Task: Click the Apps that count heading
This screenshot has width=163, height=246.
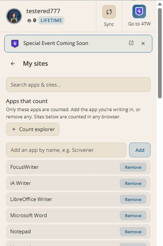Action: tap(27, 101)
